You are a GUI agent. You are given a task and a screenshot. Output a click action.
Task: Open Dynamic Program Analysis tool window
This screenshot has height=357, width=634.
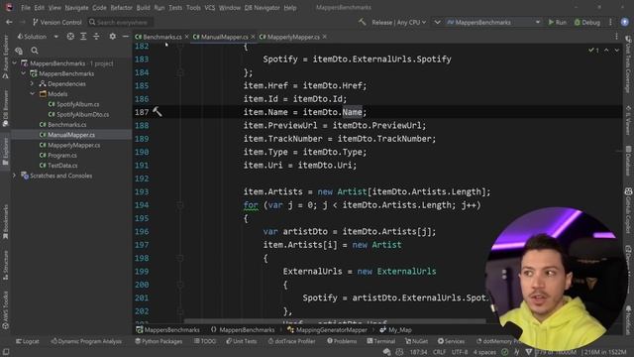click(x=86, y=341)
